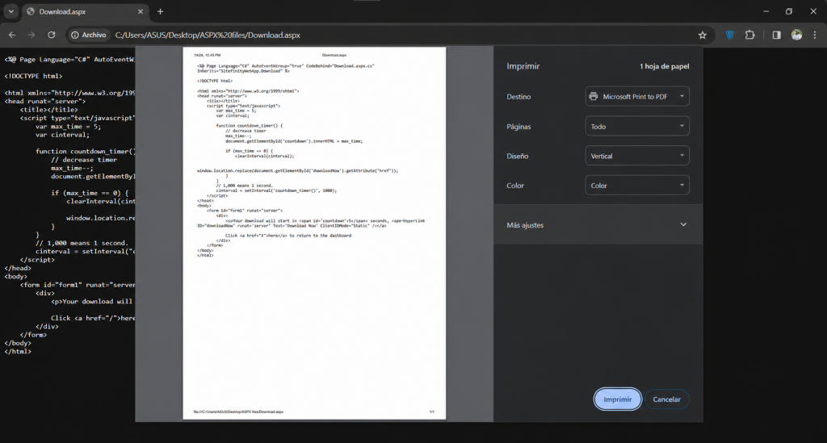Open the Color mode dropdown
This screenshot has width=827, height=443.
(x=636, y=186)
